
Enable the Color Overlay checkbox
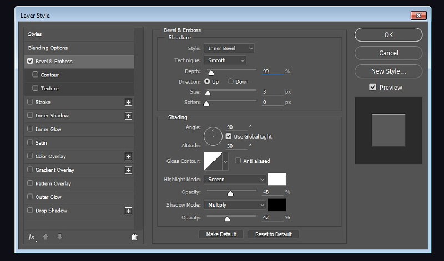tap(30, 156)
